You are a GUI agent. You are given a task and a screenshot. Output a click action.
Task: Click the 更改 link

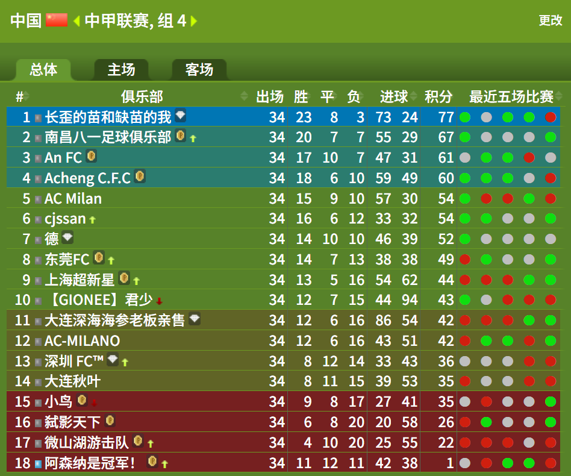(551, 20)
